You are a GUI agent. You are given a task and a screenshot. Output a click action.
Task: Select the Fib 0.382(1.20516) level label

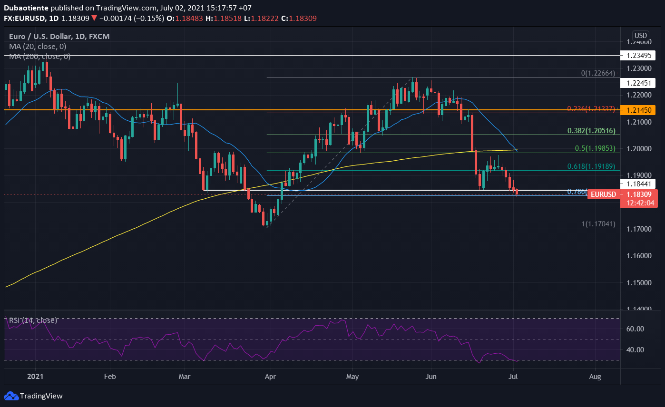click(x=591, y=131)
